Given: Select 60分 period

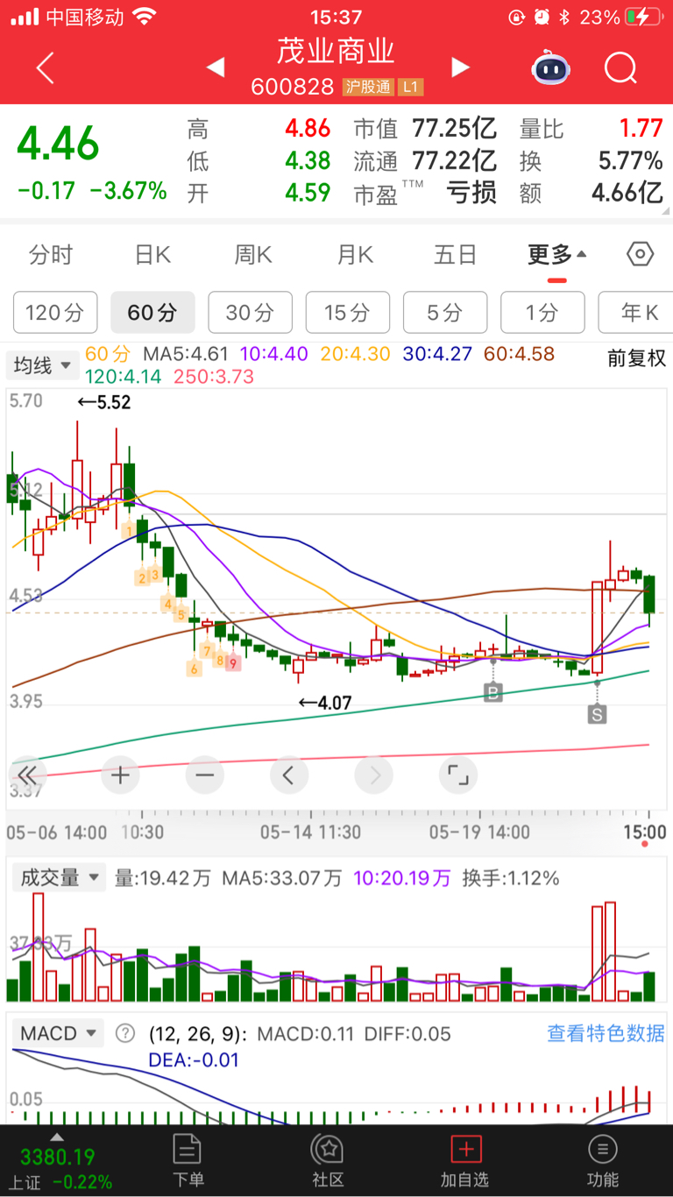Looking at the screenshot, I should click(152, 312).
